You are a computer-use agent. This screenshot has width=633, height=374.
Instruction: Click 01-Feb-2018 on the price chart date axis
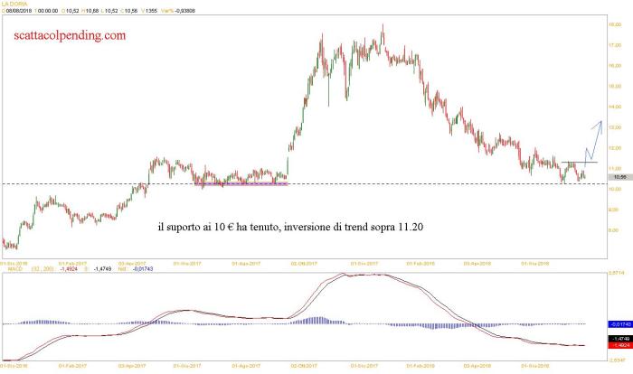click(x=420, y=264)
